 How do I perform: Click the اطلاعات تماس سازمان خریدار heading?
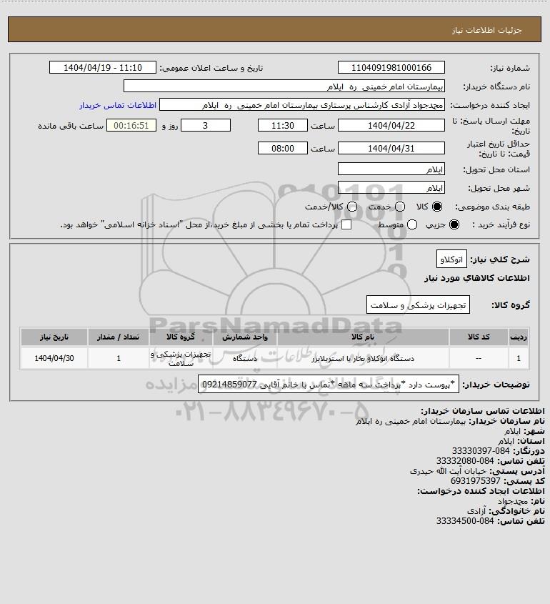click(x=483, y=410)
